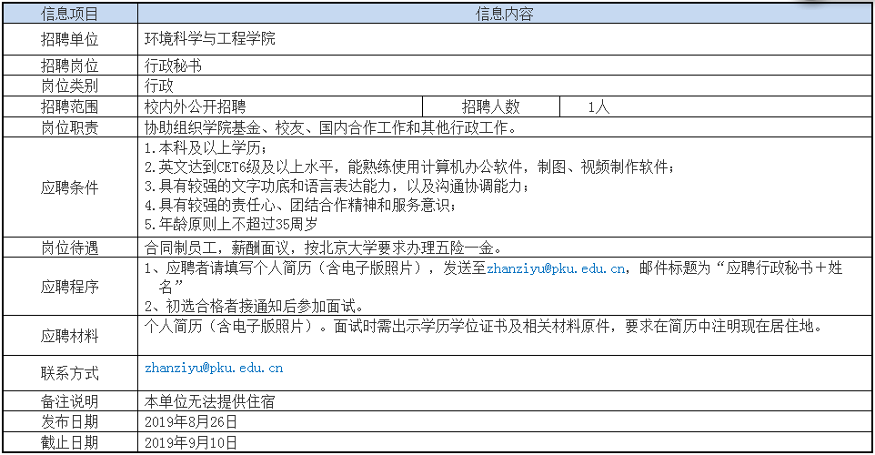Image resolution: width=875 pixels, height=455 pixels.
Task: Click the 岗位职责 label cell
Action: (x=70, y=127)
